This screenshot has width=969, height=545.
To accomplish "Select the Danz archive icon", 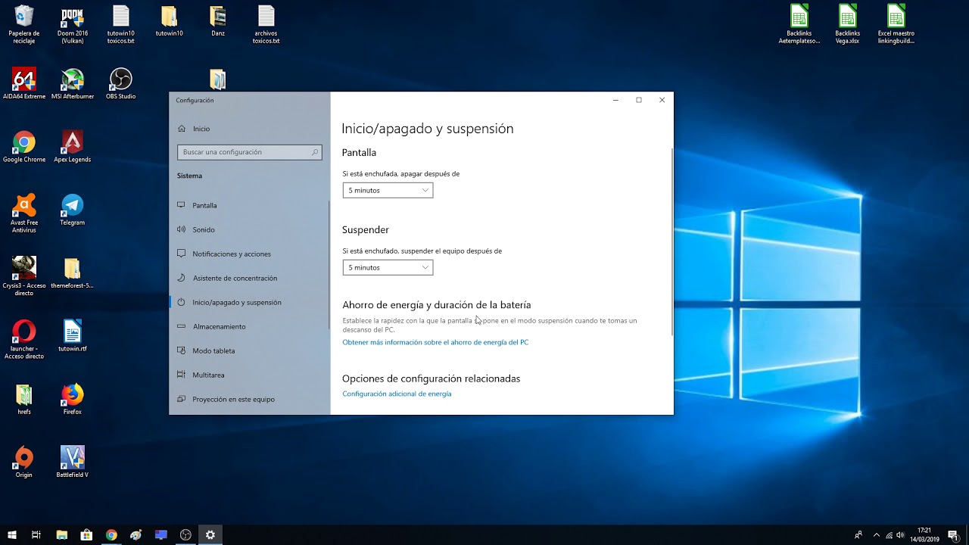I will (x=218, y=21).
